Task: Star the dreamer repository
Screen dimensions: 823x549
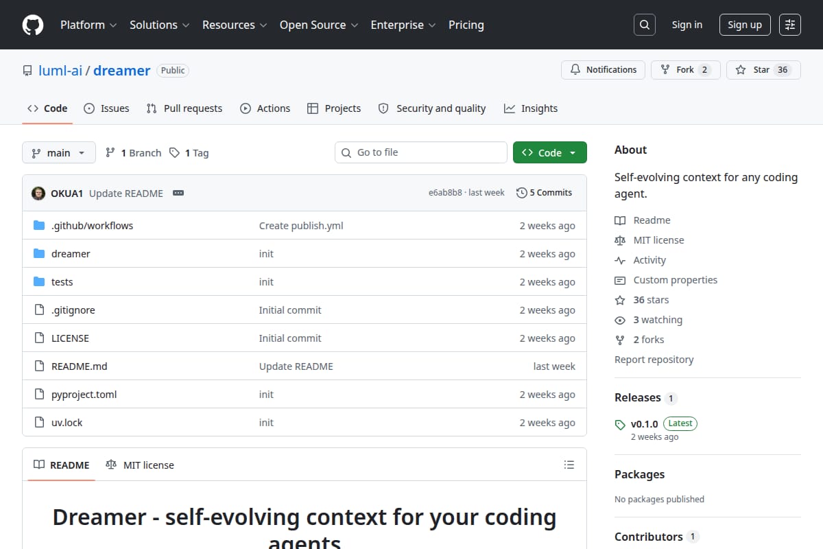Action: coord(763,70)
